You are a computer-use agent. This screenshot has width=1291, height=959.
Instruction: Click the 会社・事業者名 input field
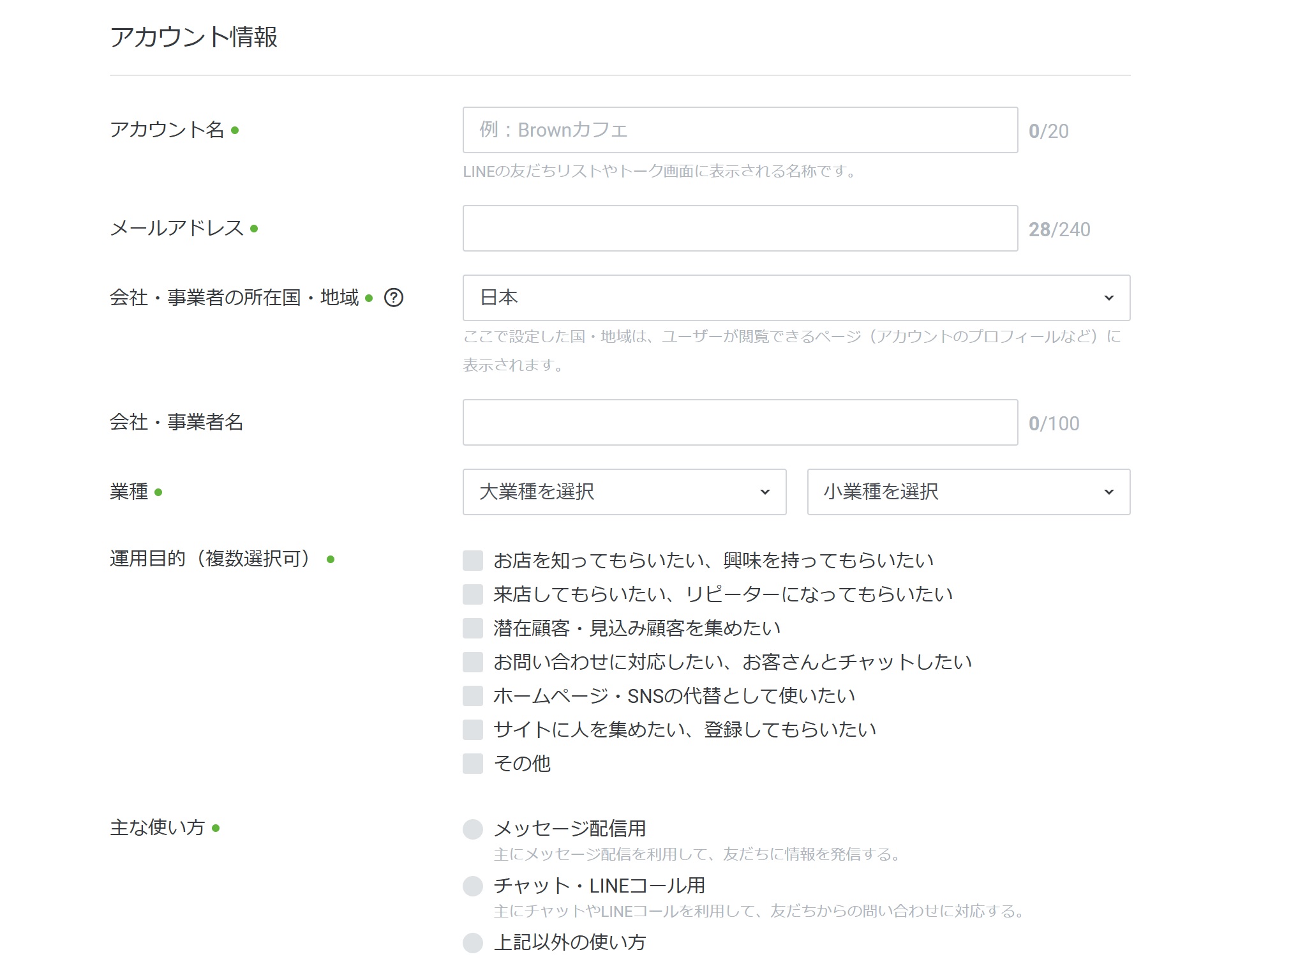coord(740,423)
